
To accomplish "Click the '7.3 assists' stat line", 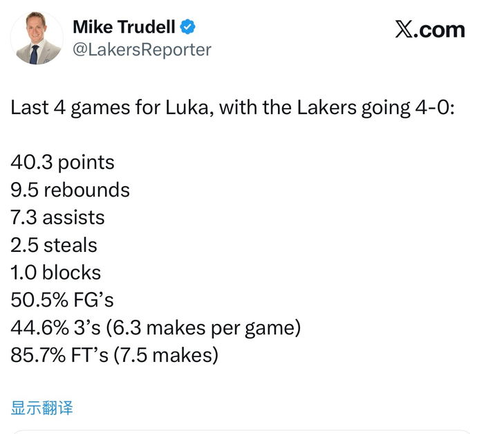I will point(58,217).
